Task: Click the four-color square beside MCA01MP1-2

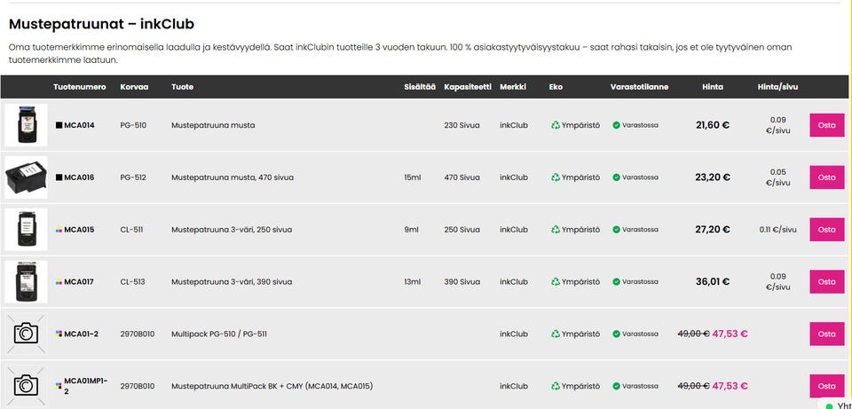Action: pos(59,386)
